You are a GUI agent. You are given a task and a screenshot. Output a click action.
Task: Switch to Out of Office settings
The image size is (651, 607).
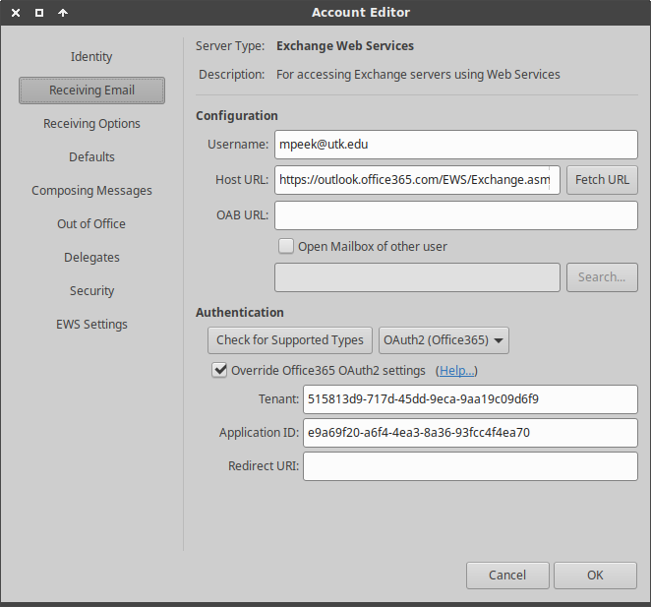(x=91, y=224)
